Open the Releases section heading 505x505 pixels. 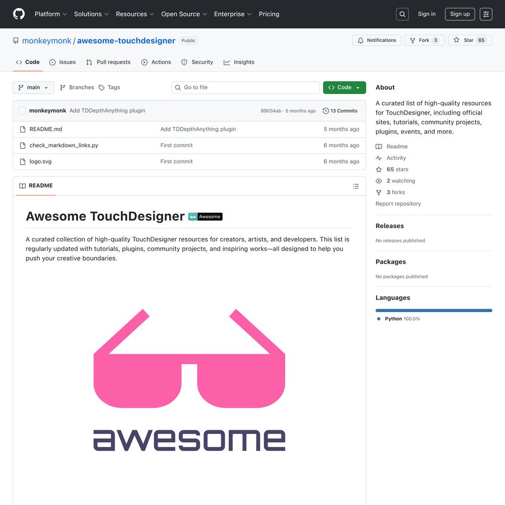click(x=390, y=226)
